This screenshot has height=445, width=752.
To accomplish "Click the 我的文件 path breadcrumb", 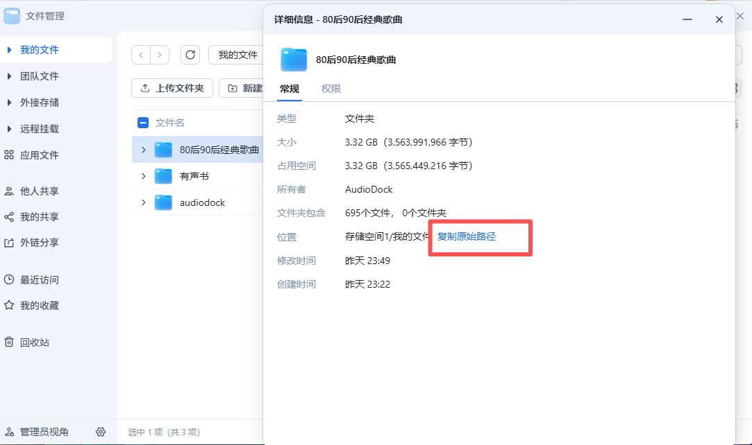I will click(238, 55).
